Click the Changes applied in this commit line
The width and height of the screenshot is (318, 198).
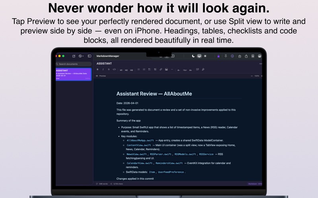point(135,179)
